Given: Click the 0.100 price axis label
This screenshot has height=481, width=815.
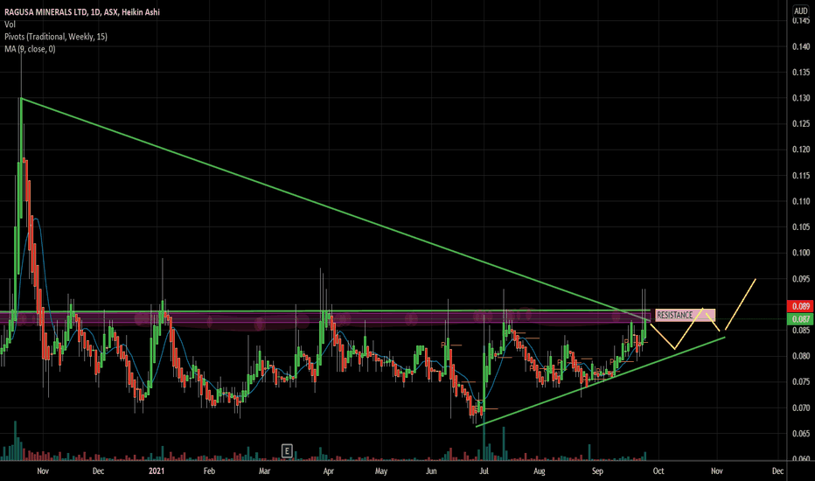Looking at the screenshot, I should tap(800, 253).
